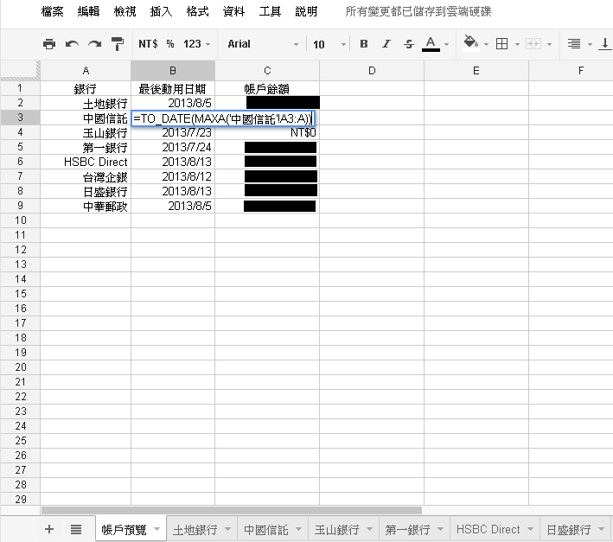This screenshot has height=542, width=613.
Task: Open the 中國信託 tab dropdown arrow
Action: click(x=298, y=529)
